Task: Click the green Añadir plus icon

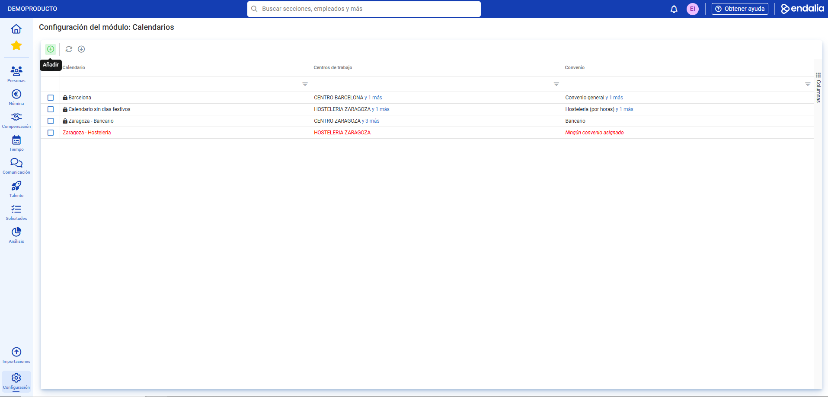Action: [51, 49]
